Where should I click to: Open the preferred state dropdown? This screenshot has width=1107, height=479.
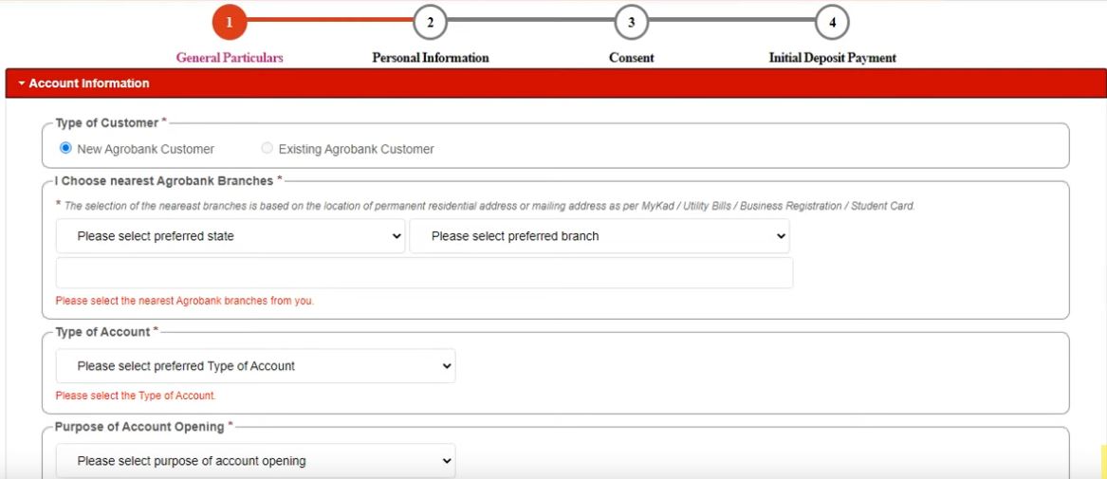[x=231, y=236]
